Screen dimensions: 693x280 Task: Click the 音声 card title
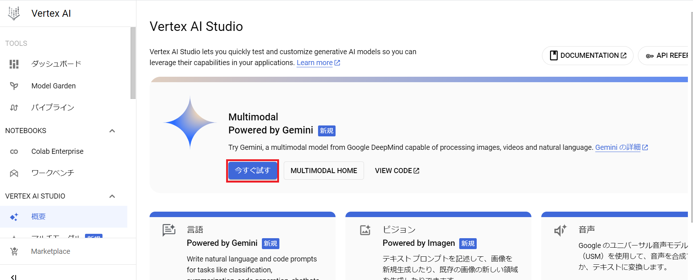[x=587, y=229]
